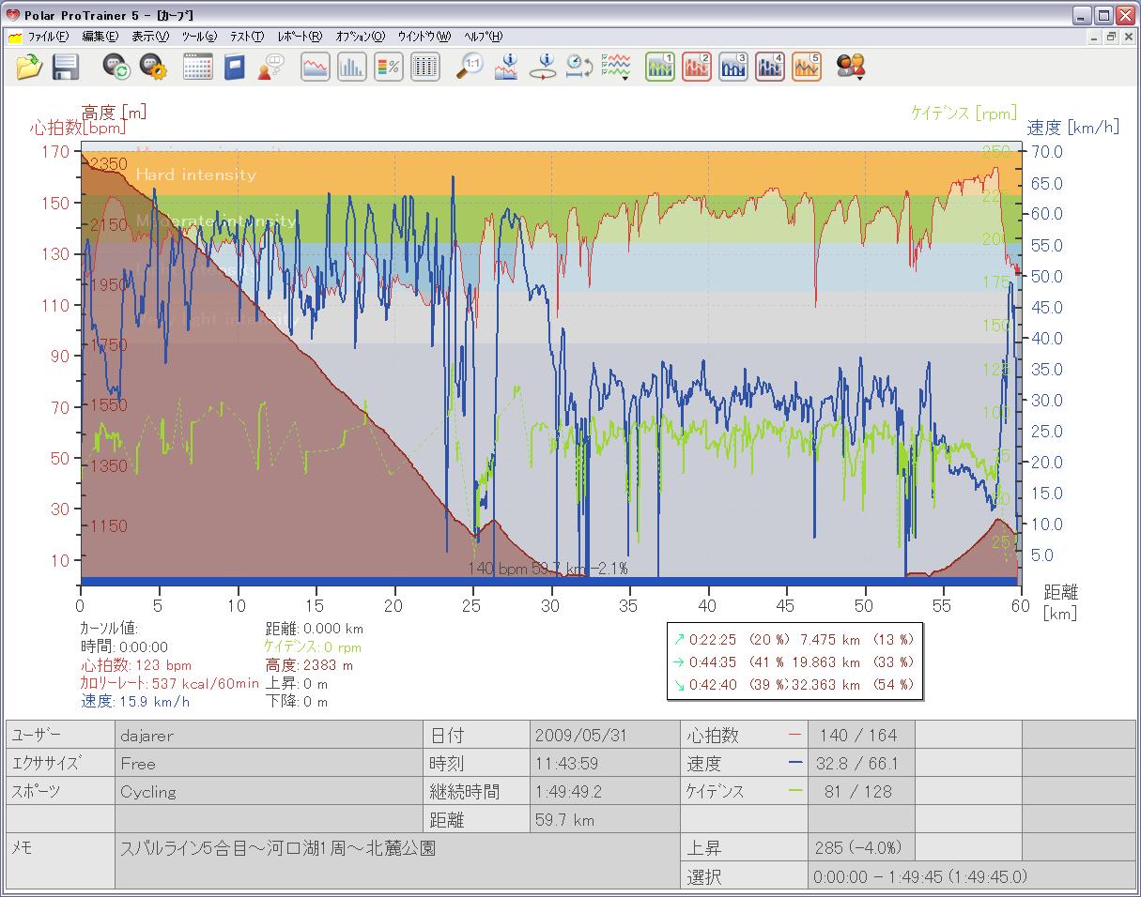Click the start time value 11:43:59

(x=604, y=763)
